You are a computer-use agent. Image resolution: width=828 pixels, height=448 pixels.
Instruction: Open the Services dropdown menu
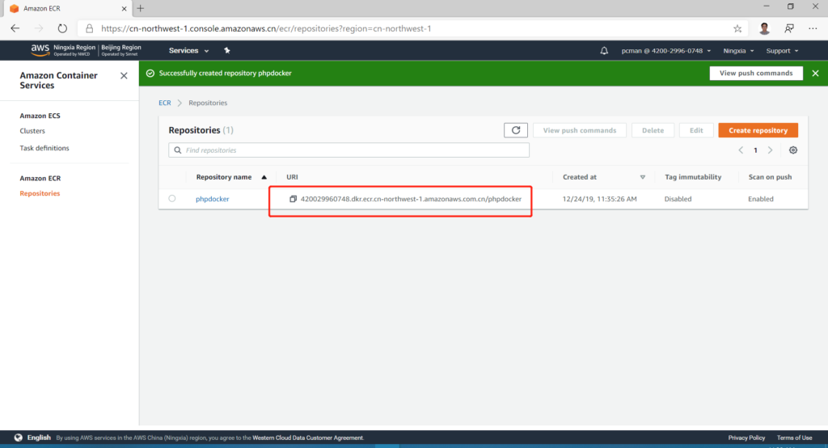188,51
